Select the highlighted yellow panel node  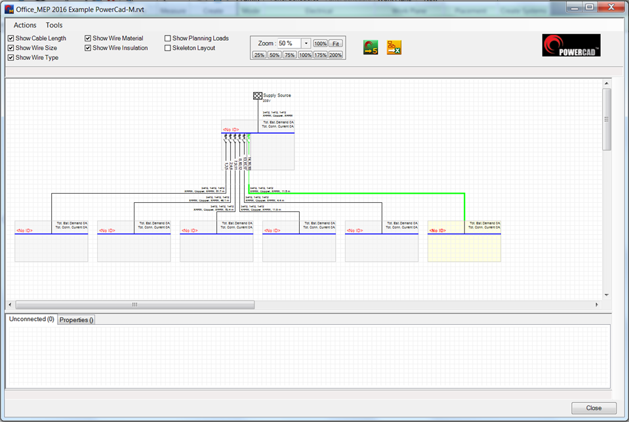coord(464,242)
